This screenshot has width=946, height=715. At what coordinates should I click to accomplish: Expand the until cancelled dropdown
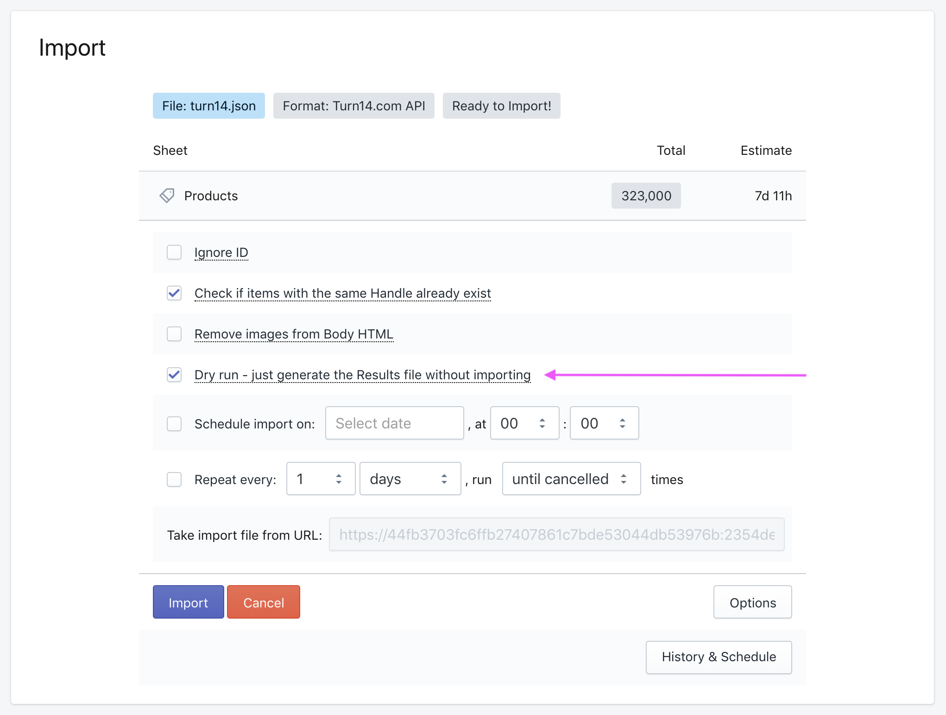(571, 479)
